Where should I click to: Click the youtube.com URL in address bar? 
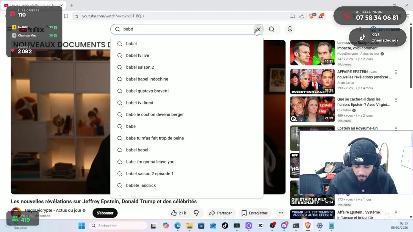113,16
